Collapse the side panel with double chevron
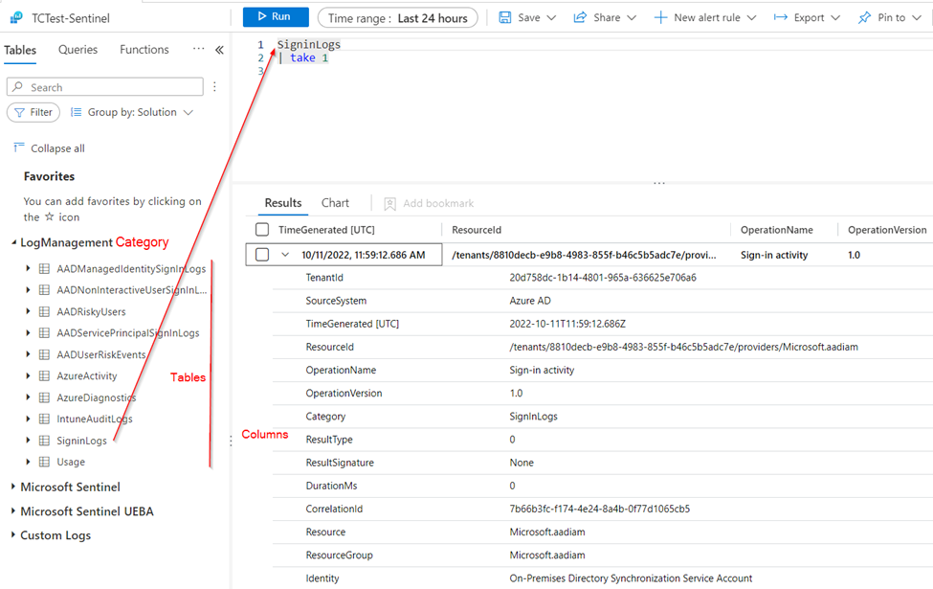This screenshot has height=589, width=933. tap(219, 50)
